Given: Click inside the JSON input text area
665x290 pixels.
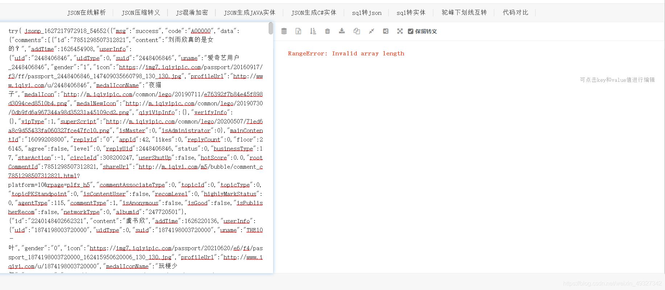Looking at the screenshot, I should 136,147.
